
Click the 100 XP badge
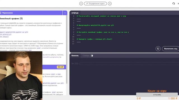60,67
